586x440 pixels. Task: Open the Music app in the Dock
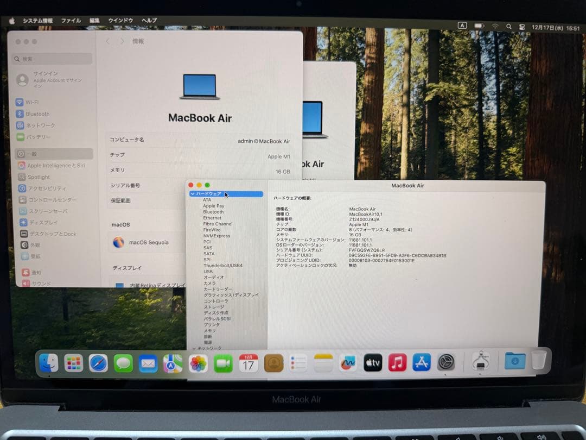pos(397,362)
